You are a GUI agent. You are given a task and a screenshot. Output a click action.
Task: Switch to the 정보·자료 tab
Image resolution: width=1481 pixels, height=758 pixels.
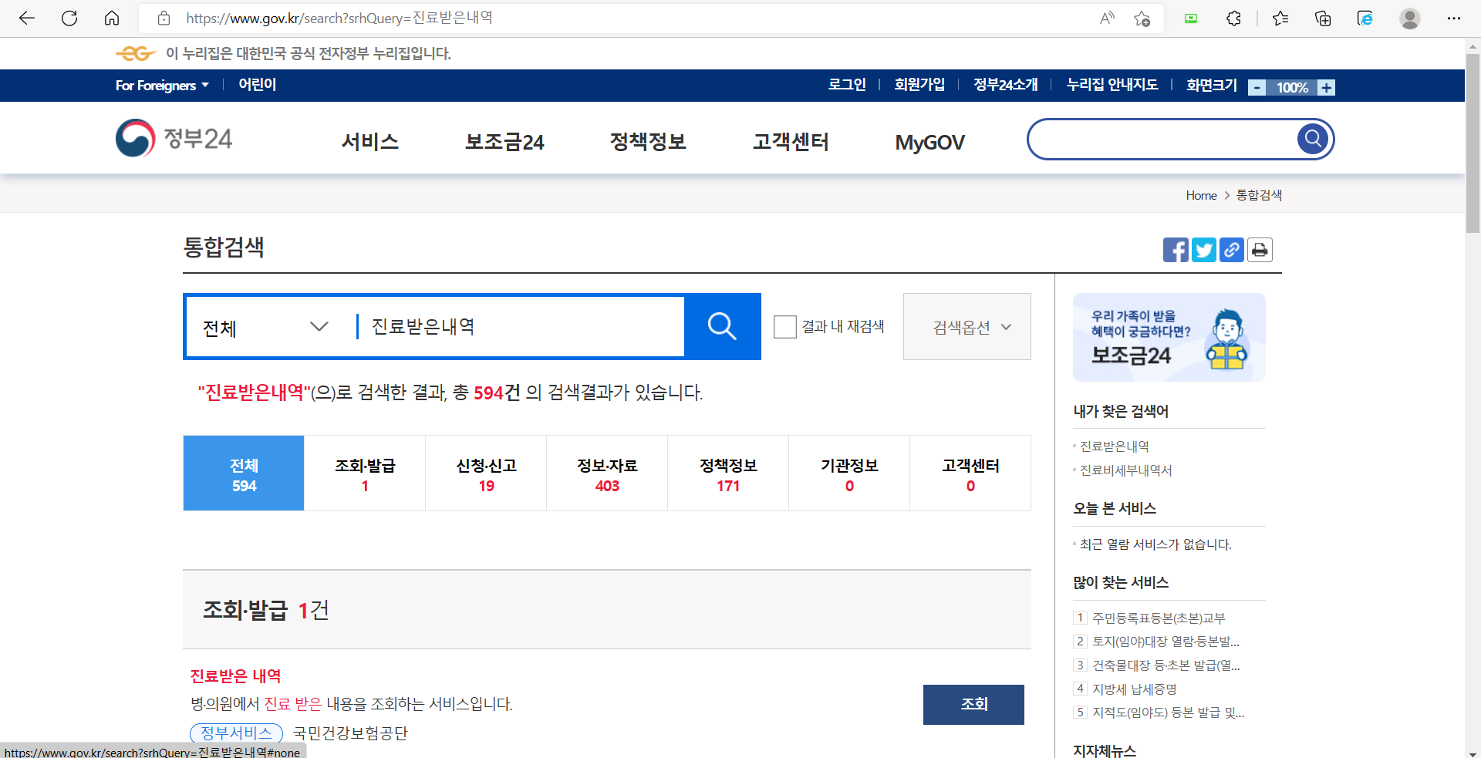606,473
